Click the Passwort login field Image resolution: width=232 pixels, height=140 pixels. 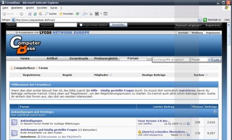click(x=65, y=25)
